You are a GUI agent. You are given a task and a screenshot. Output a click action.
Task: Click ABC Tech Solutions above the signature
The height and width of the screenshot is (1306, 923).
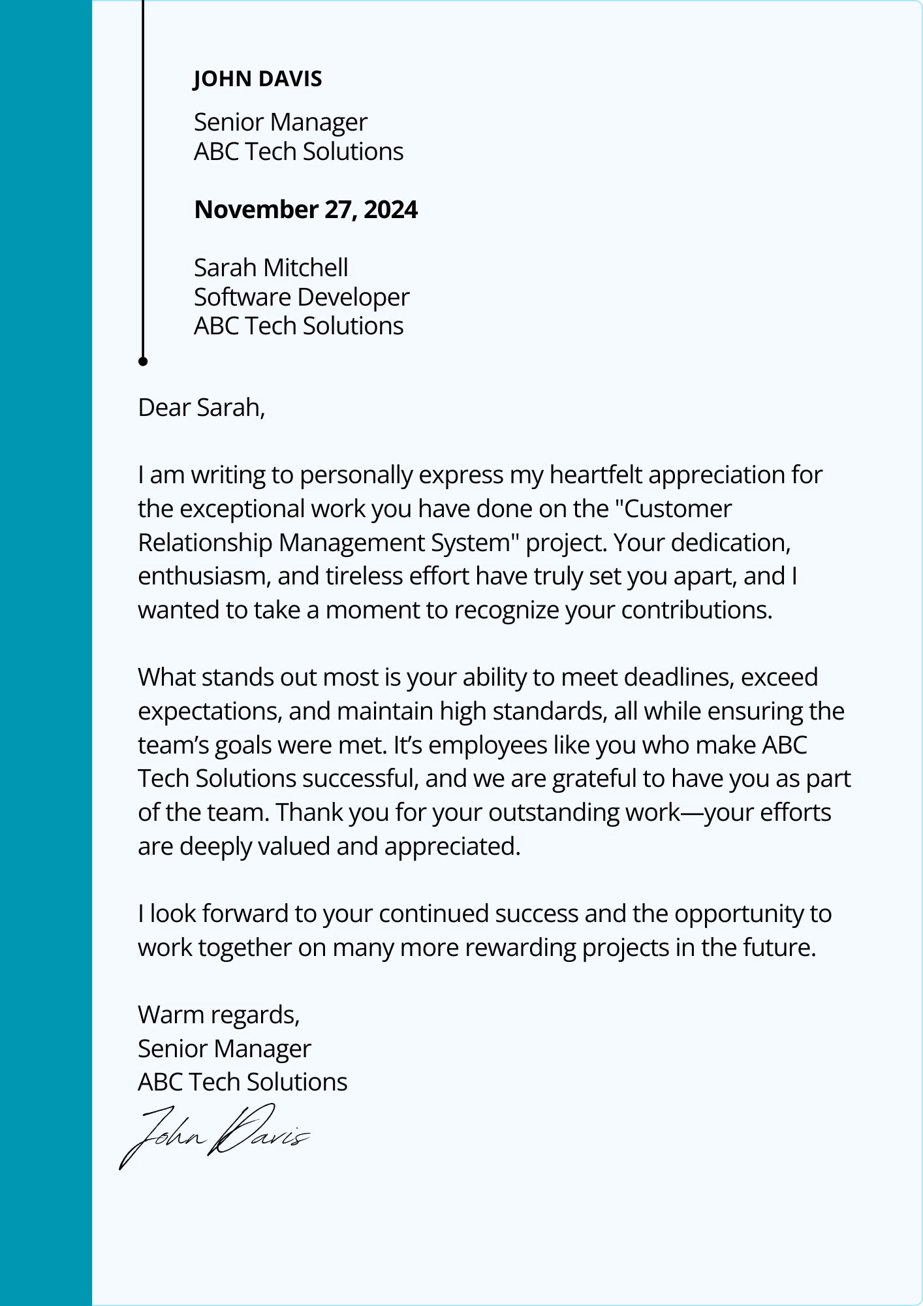pos(243,1082)
